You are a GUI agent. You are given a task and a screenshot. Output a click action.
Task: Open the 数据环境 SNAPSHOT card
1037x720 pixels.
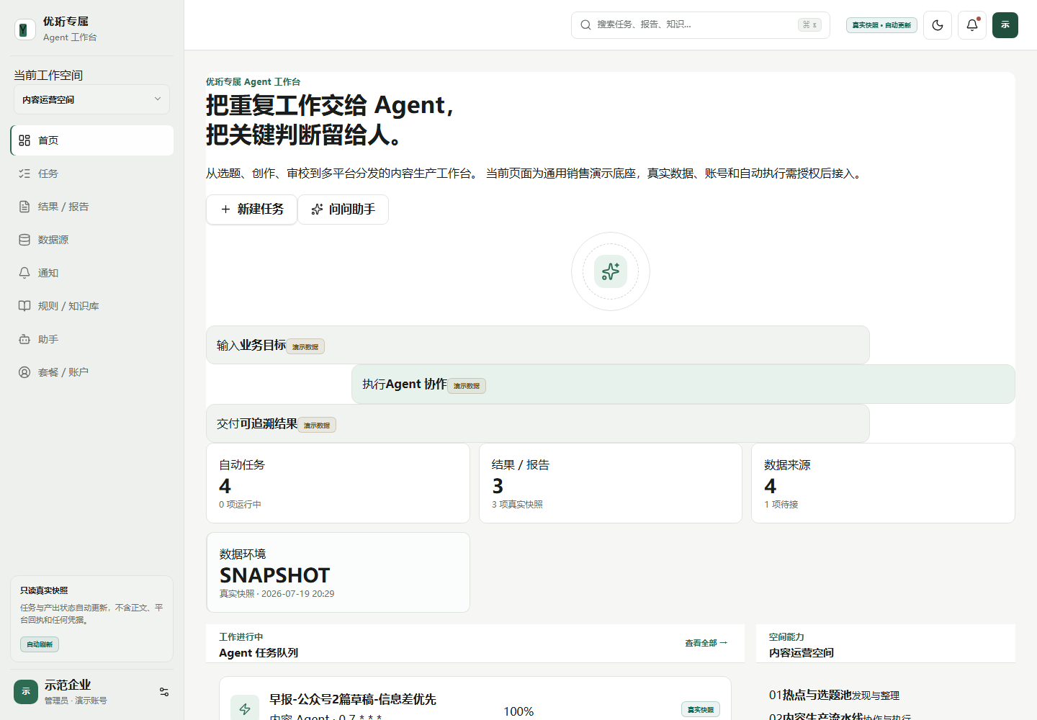[x=338, y=572]
